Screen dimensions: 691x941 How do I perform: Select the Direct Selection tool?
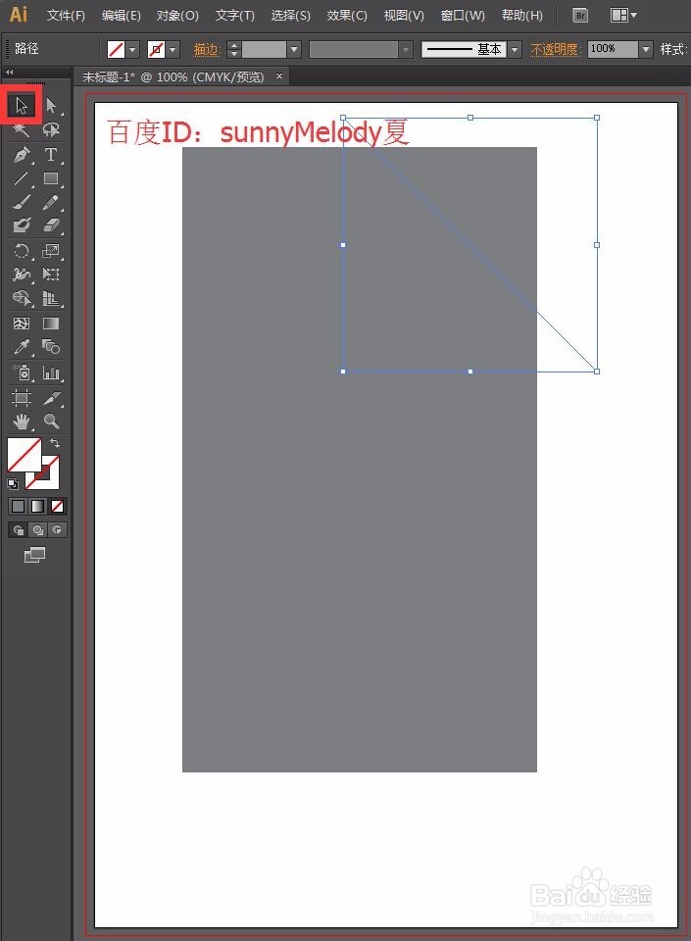51,106
